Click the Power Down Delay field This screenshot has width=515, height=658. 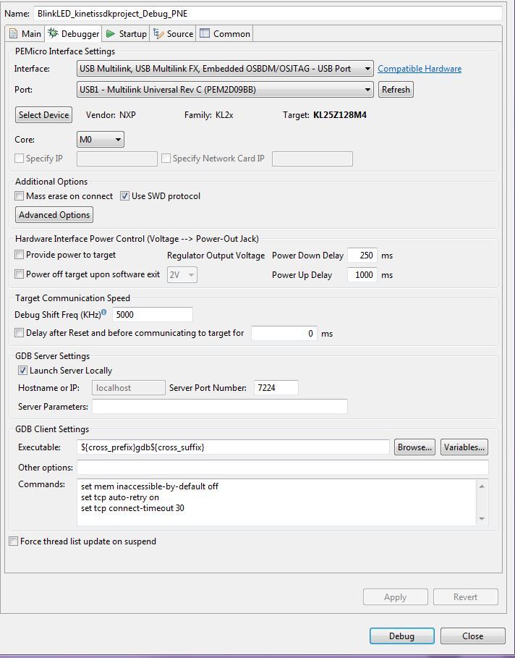point(362,255)
